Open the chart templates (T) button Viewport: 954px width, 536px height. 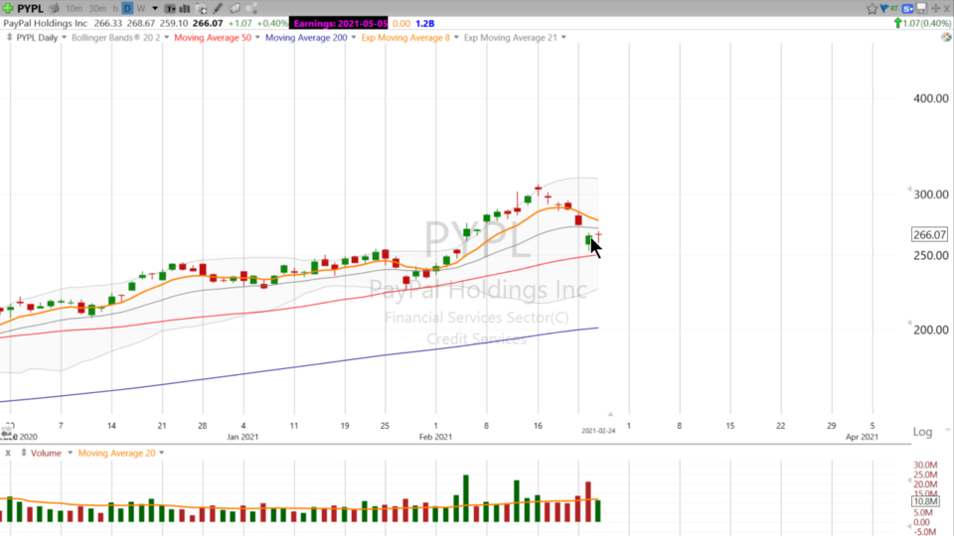click(x=170, y=9)
